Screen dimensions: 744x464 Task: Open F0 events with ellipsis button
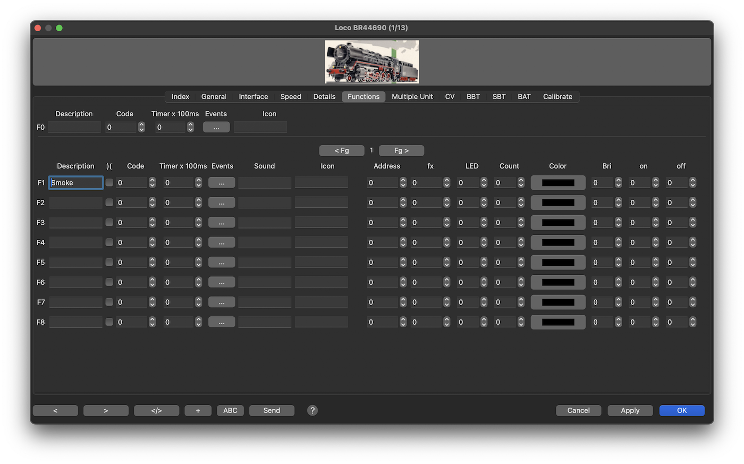[x=216, y=128]
